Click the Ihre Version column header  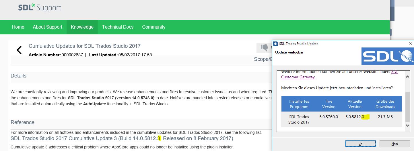click(x=329, y=104)
